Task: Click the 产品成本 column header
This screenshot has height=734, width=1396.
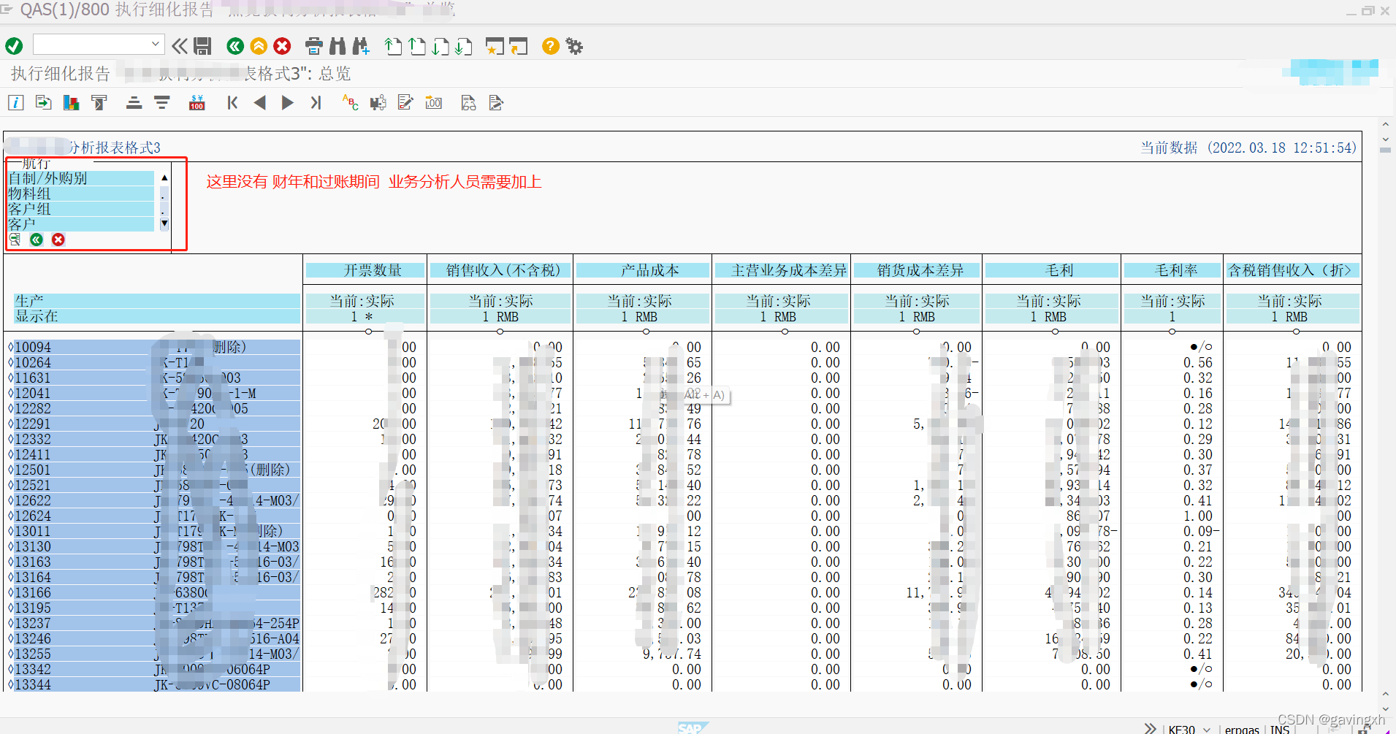Action: [x=643, y=270]
